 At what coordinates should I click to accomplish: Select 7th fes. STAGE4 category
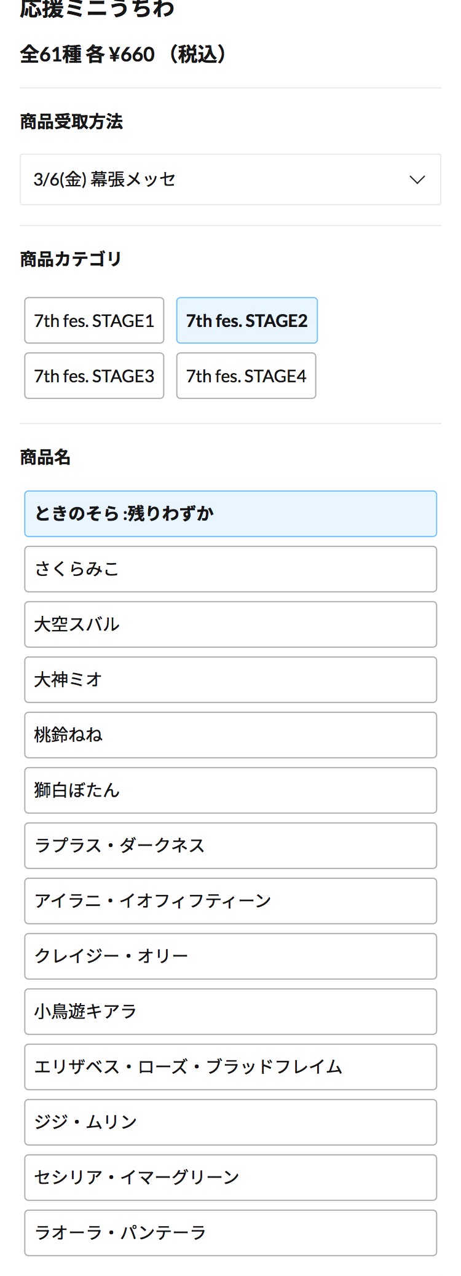(246, 376)
